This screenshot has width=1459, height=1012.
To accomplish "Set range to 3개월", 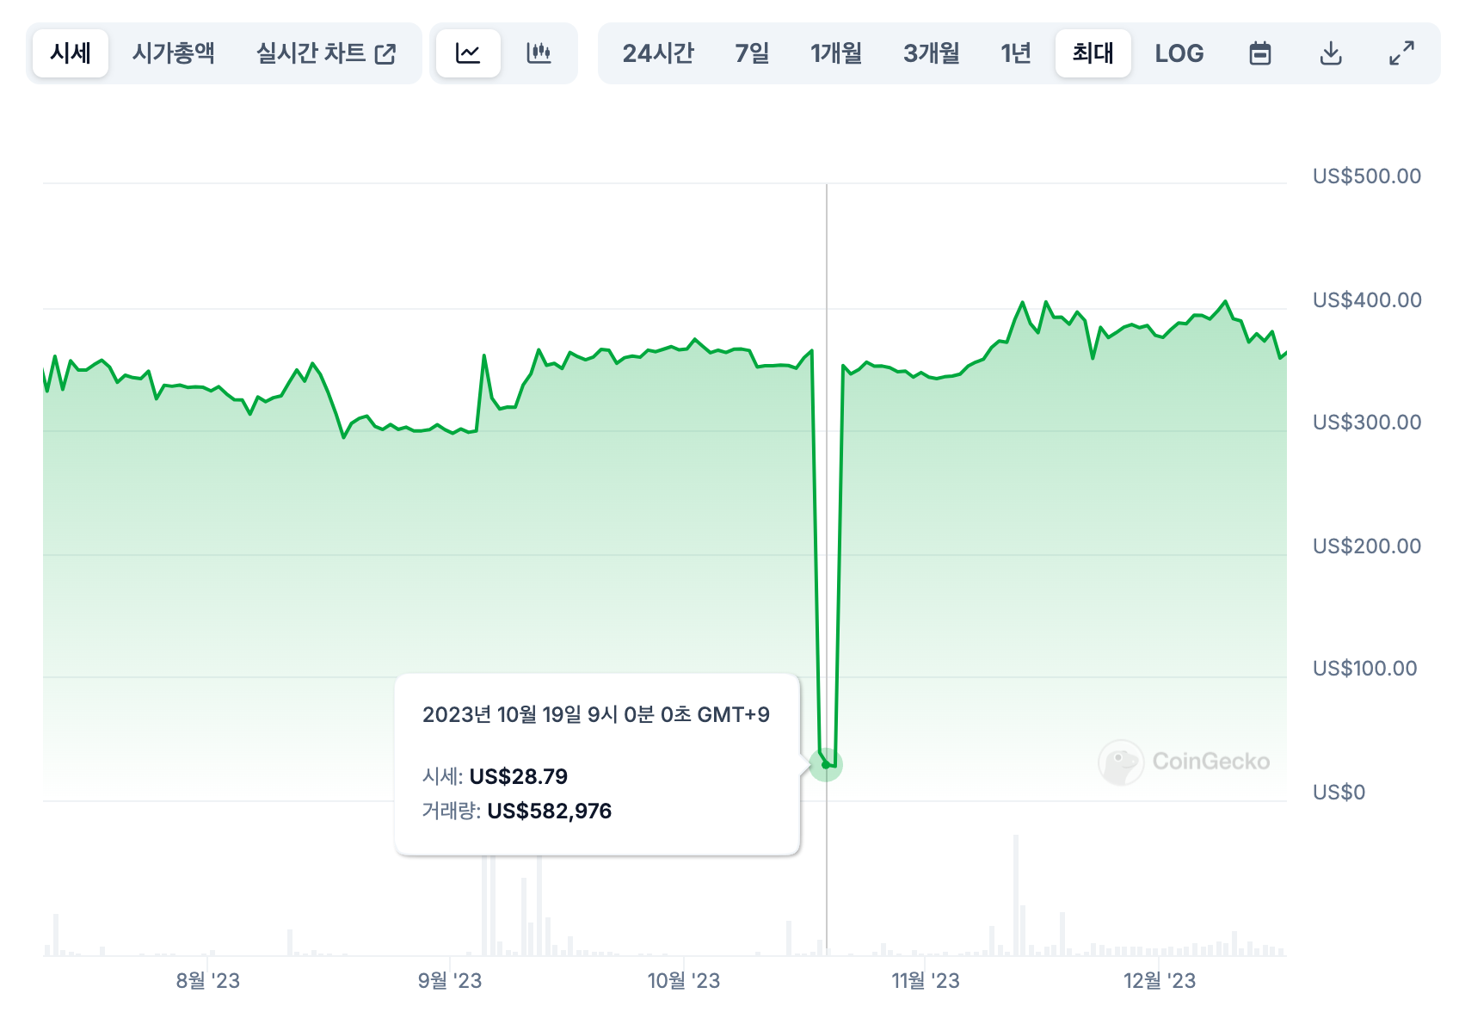I will coord(932,53).
